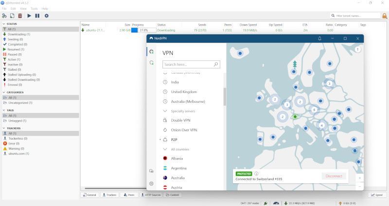
Task: Switch to the Peers tab
Action: [x=129, y=195]
